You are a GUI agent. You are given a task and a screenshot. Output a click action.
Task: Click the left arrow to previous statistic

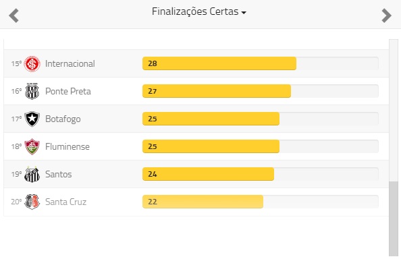click(x=14, y=16)
